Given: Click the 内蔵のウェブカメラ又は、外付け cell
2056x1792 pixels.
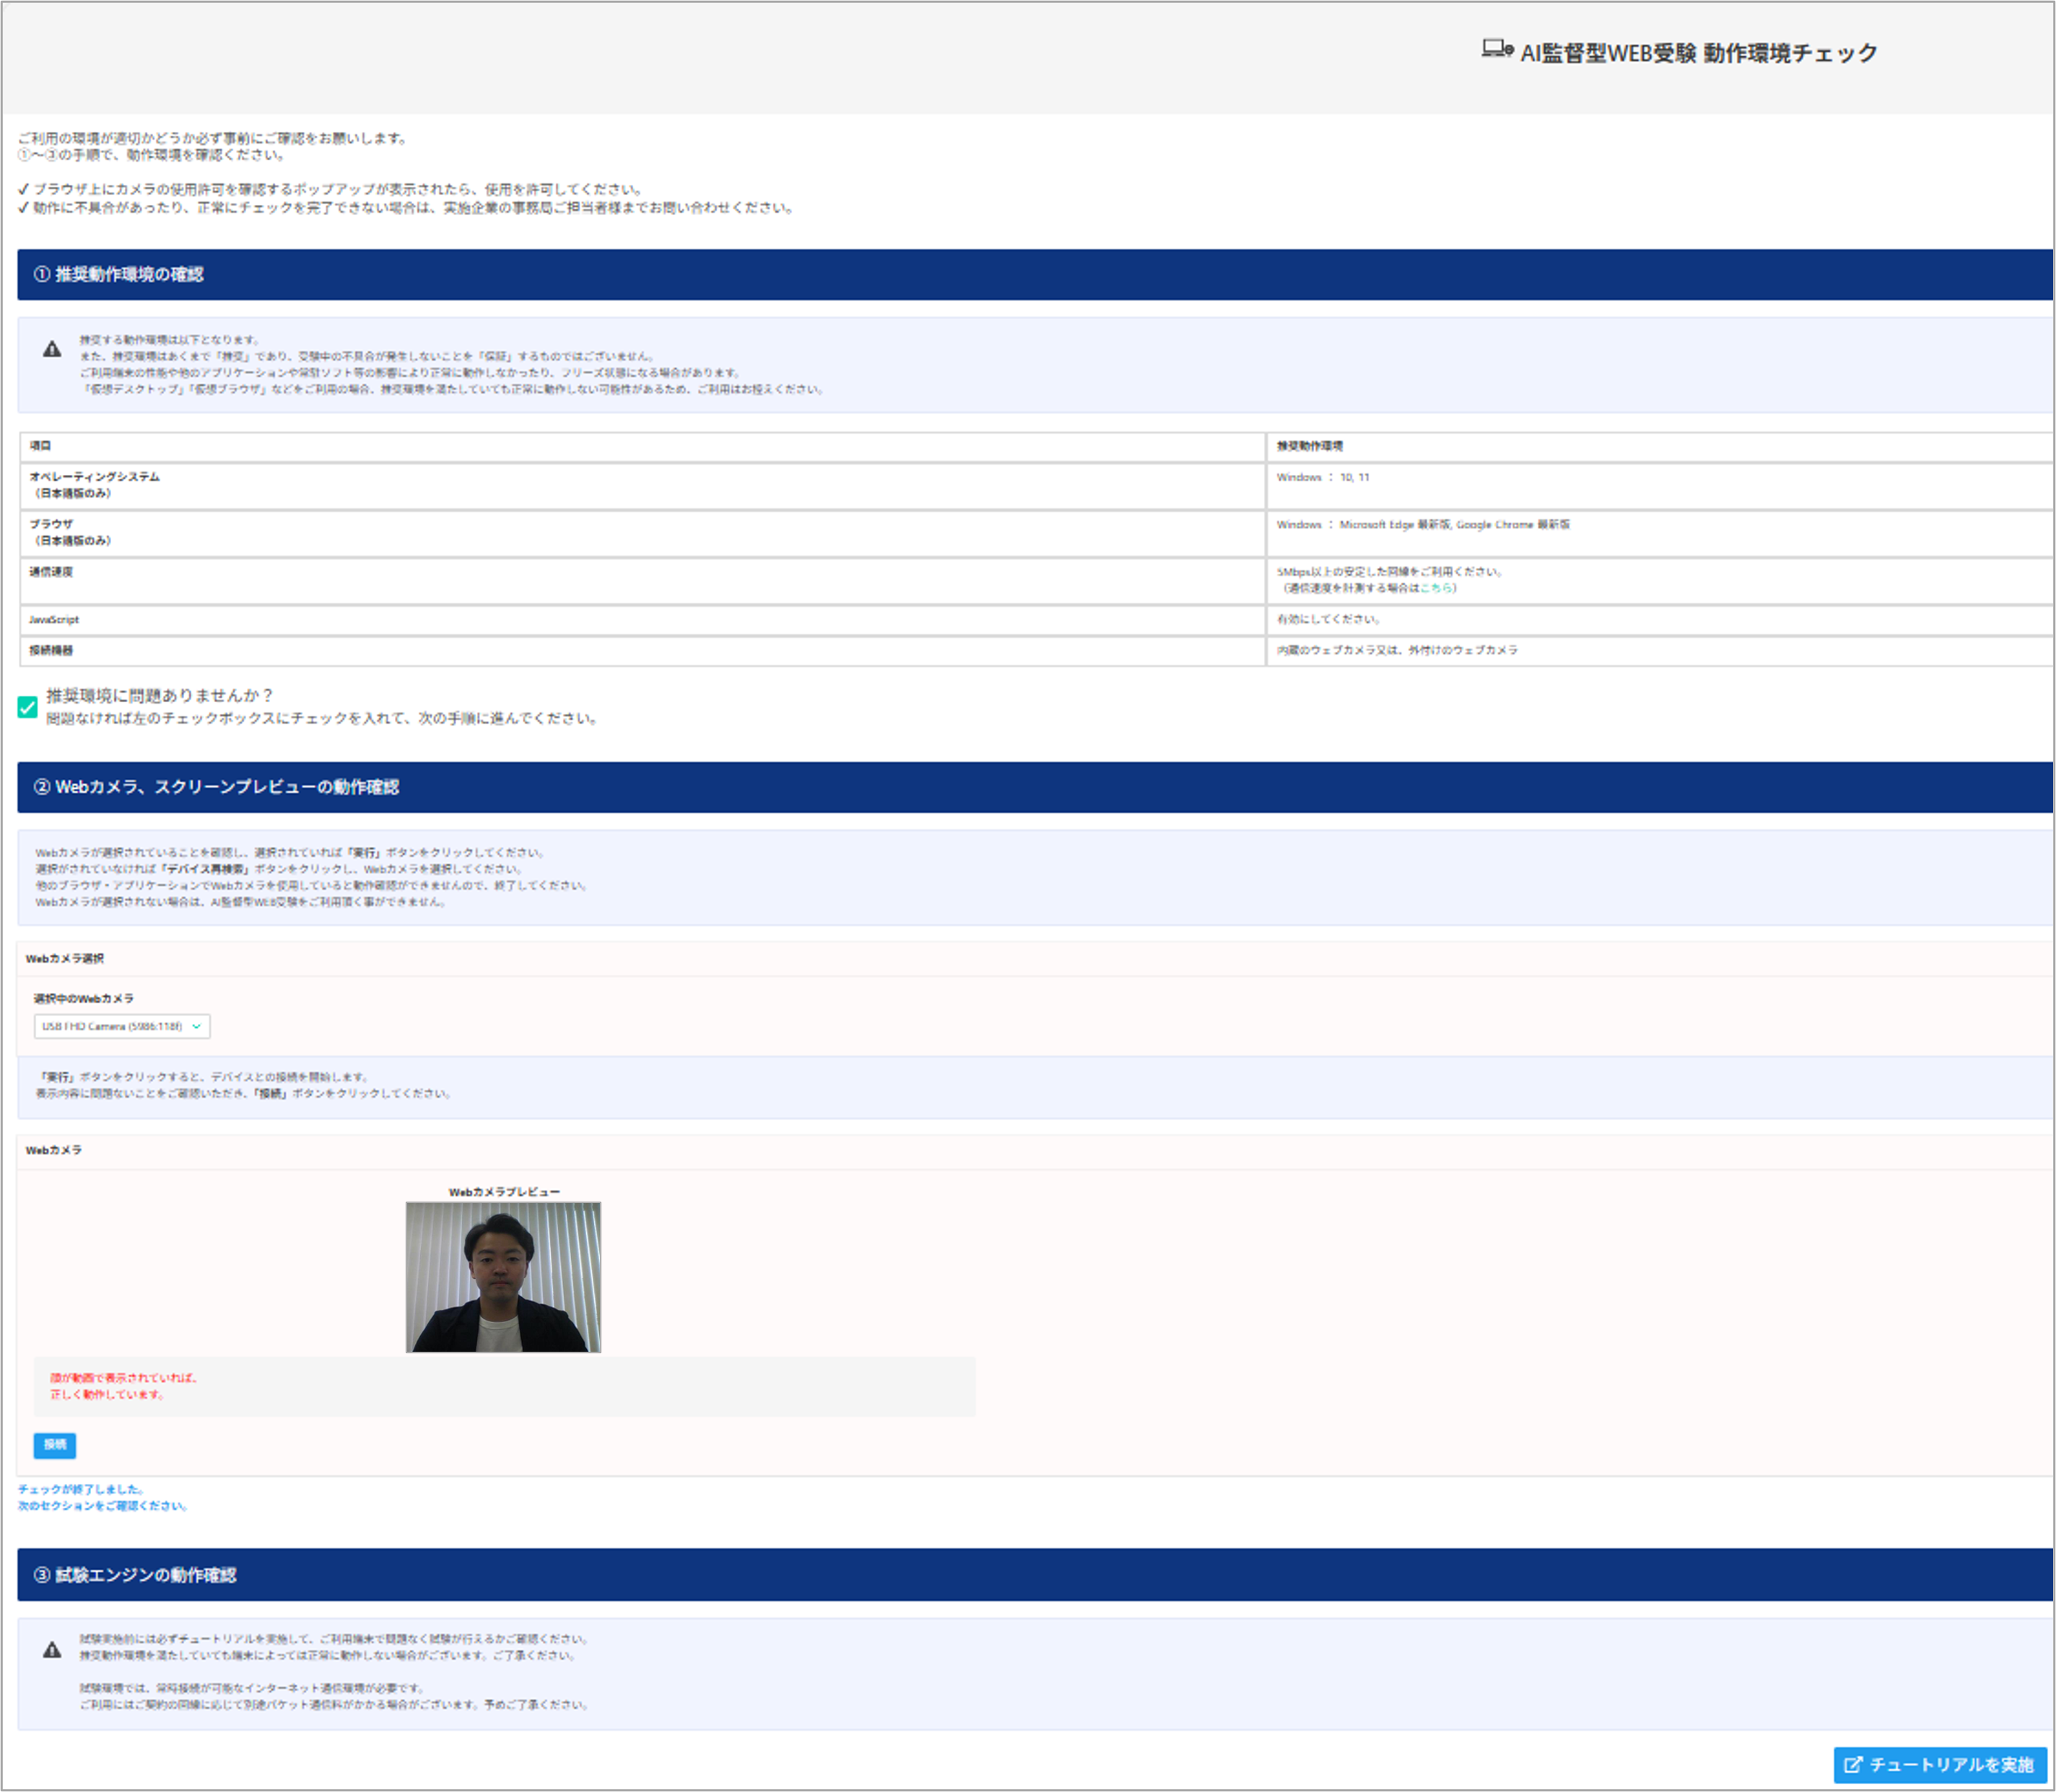Looking at the screenshot, I should (x=1660, y=651).
